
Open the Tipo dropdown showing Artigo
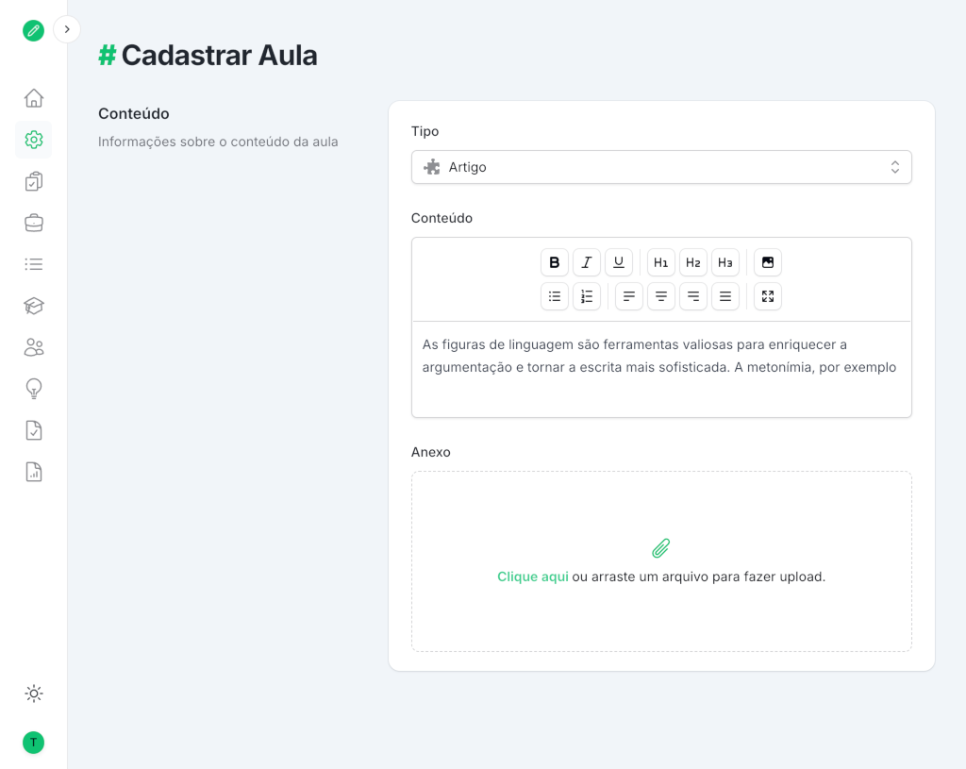pos(660,166)
